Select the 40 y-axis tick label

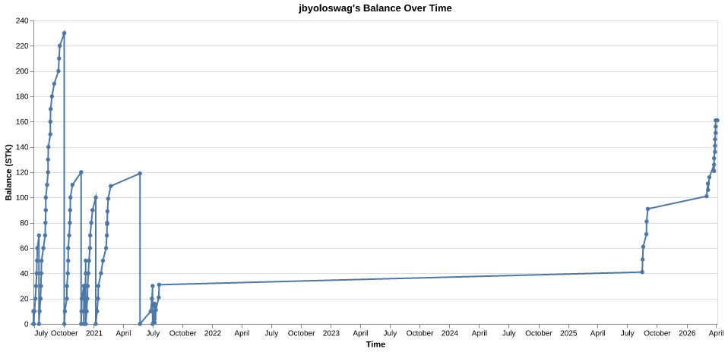[x=24, y=274]
